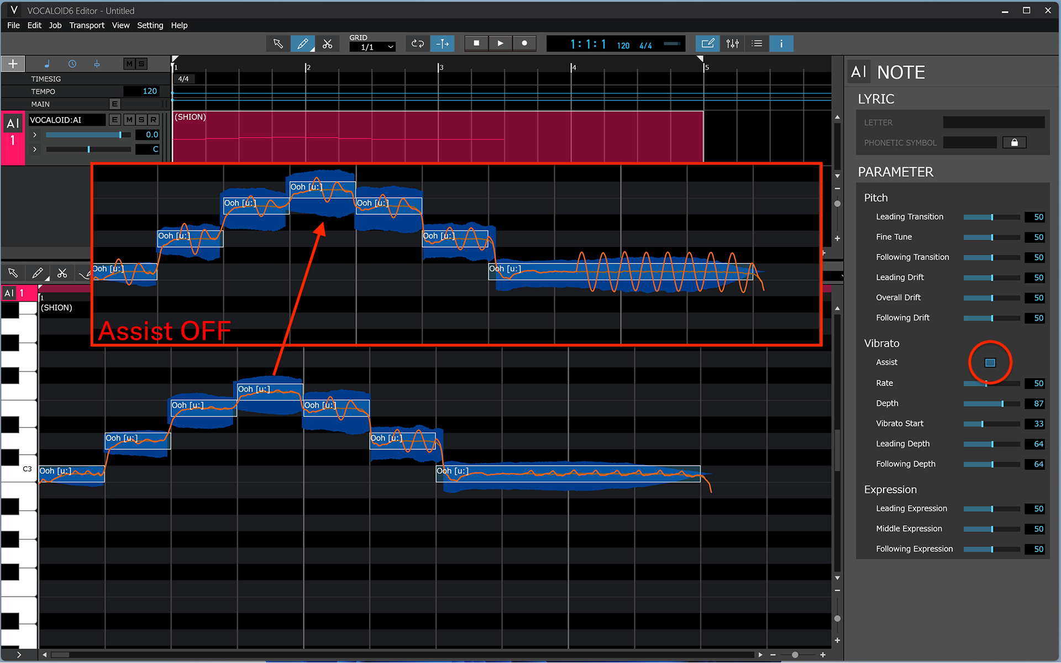The height and width of the screenshot is (663, 1061).
Task: Select the Pencil tool in the top toolbar
Action: tap(302, 43)
